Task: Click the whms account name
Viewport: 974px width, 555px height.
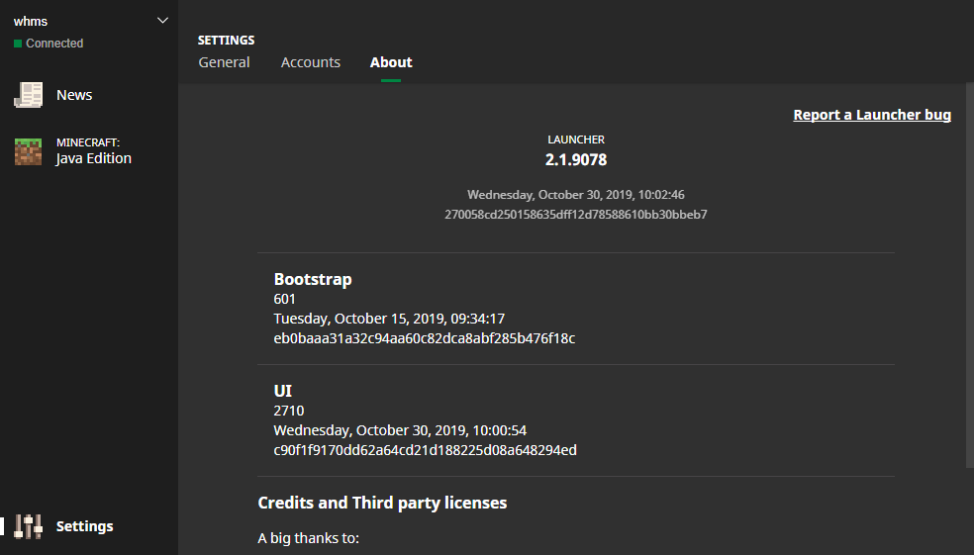Action: tap(31, 21)
